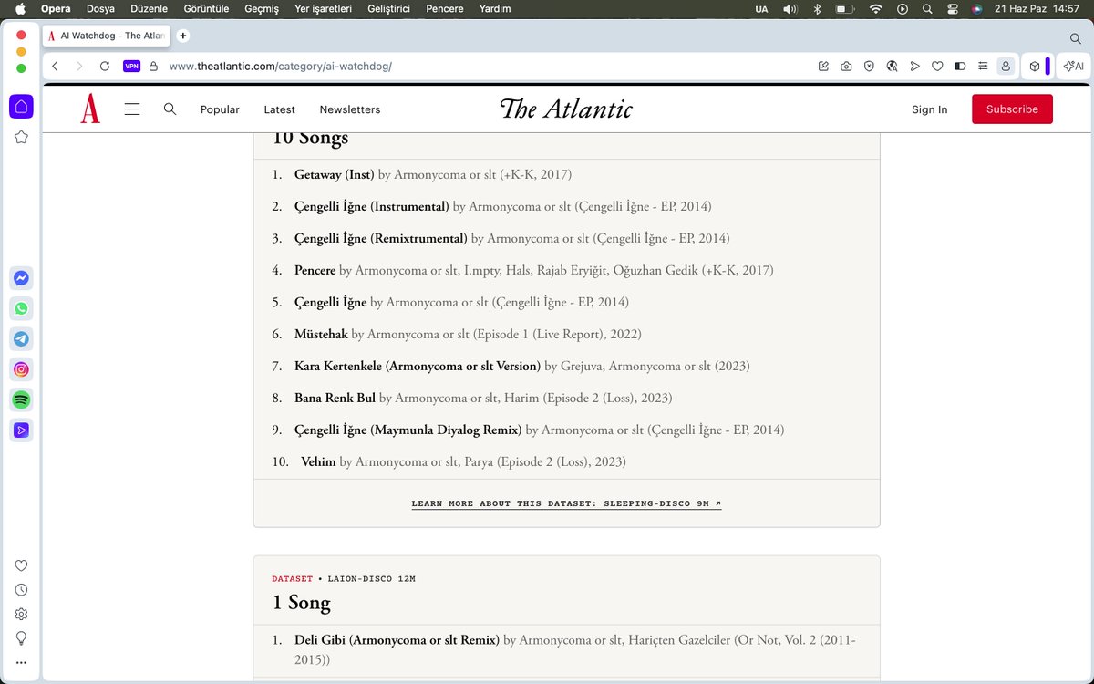Click the send flow arrow icon

coord(914,66)
